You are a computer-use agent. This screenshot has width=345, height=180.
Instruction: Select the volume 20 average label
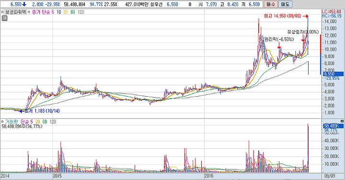[38, 122]
